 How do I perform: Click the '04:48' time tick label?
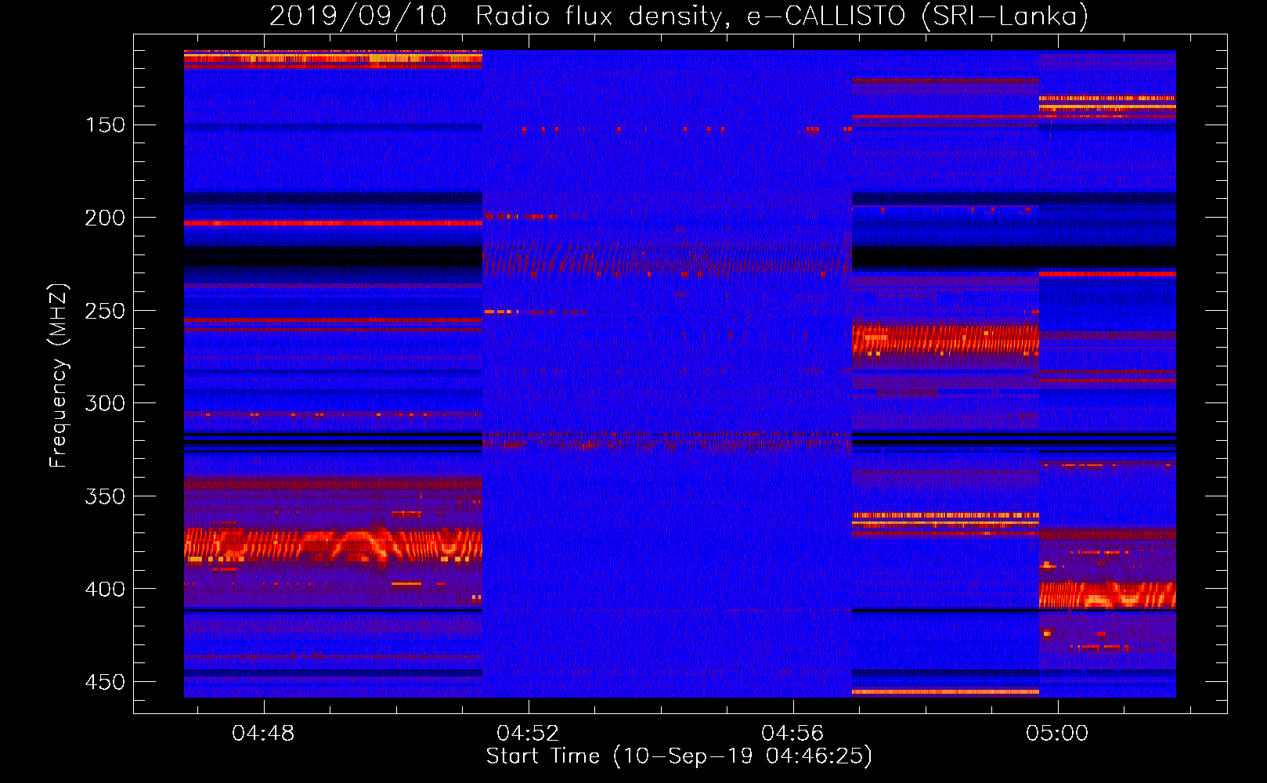(x=263, y=733)
